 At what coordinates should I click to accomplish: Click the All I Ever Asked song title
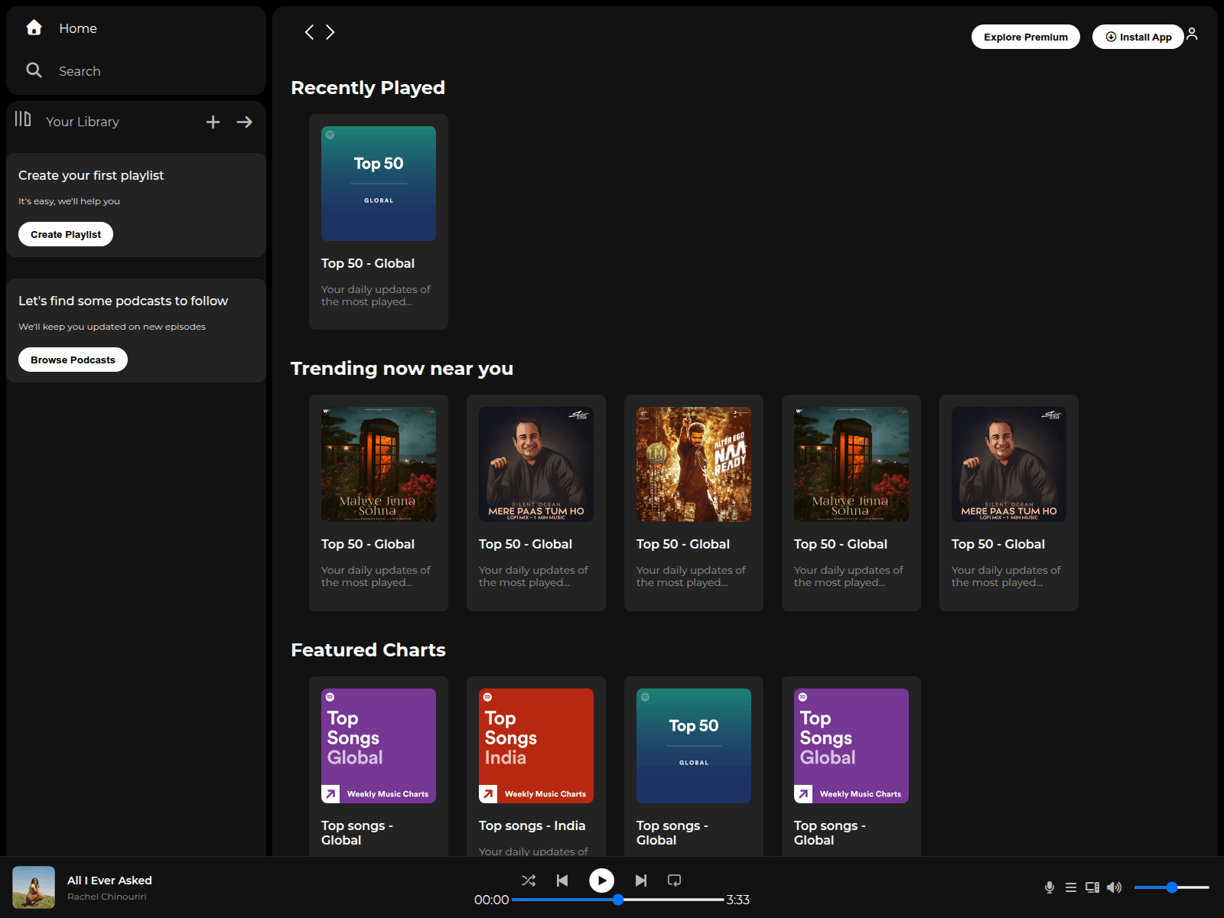[109, 881]
